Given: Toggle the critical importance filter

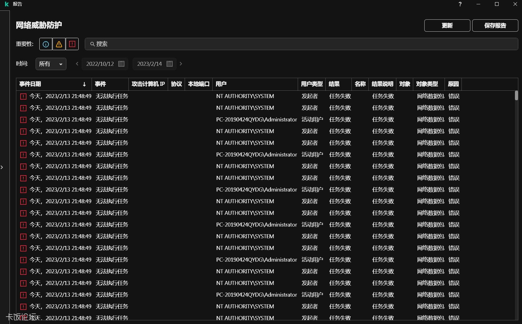Looking at the screenshot, I should [x=72, y=44].
